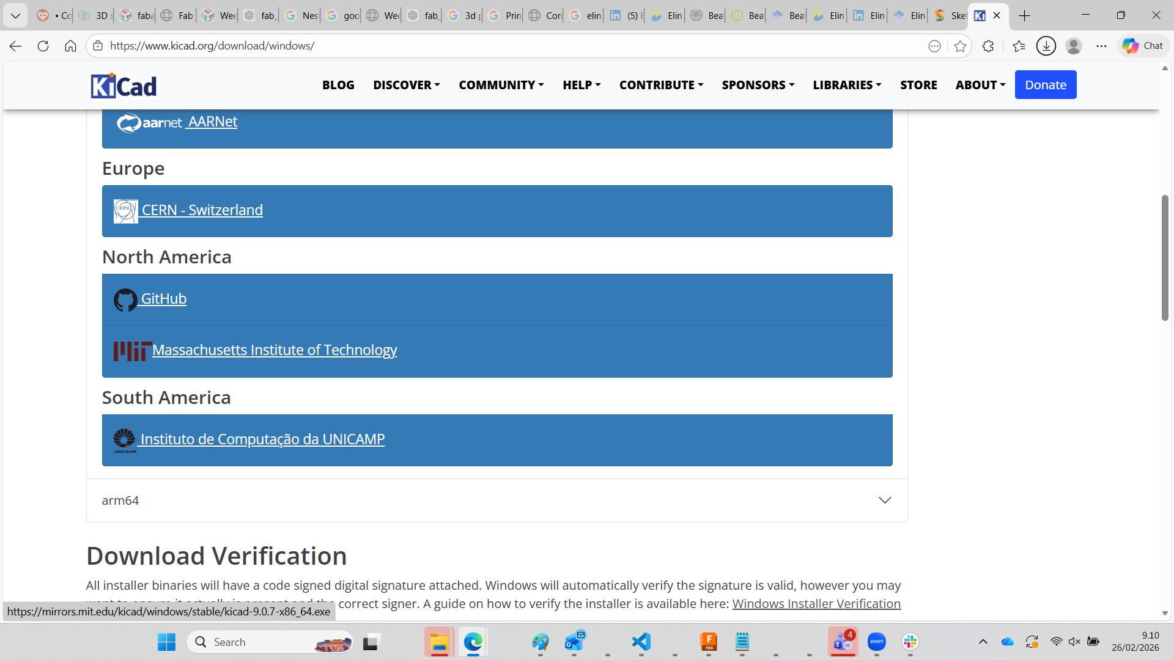The width and height of the screenshot is (1174, 660).
Task: Reload the page with the refresh icon
Action: tap(43, 45)
